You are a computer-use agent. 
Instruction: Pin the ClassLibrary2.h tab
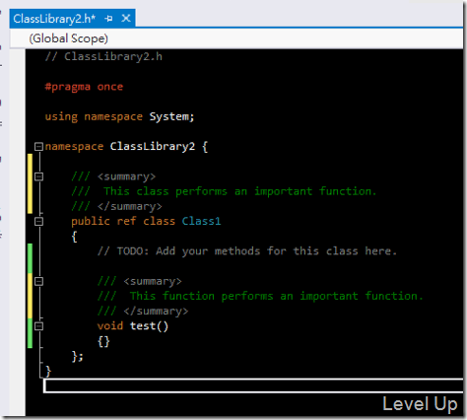108,19
